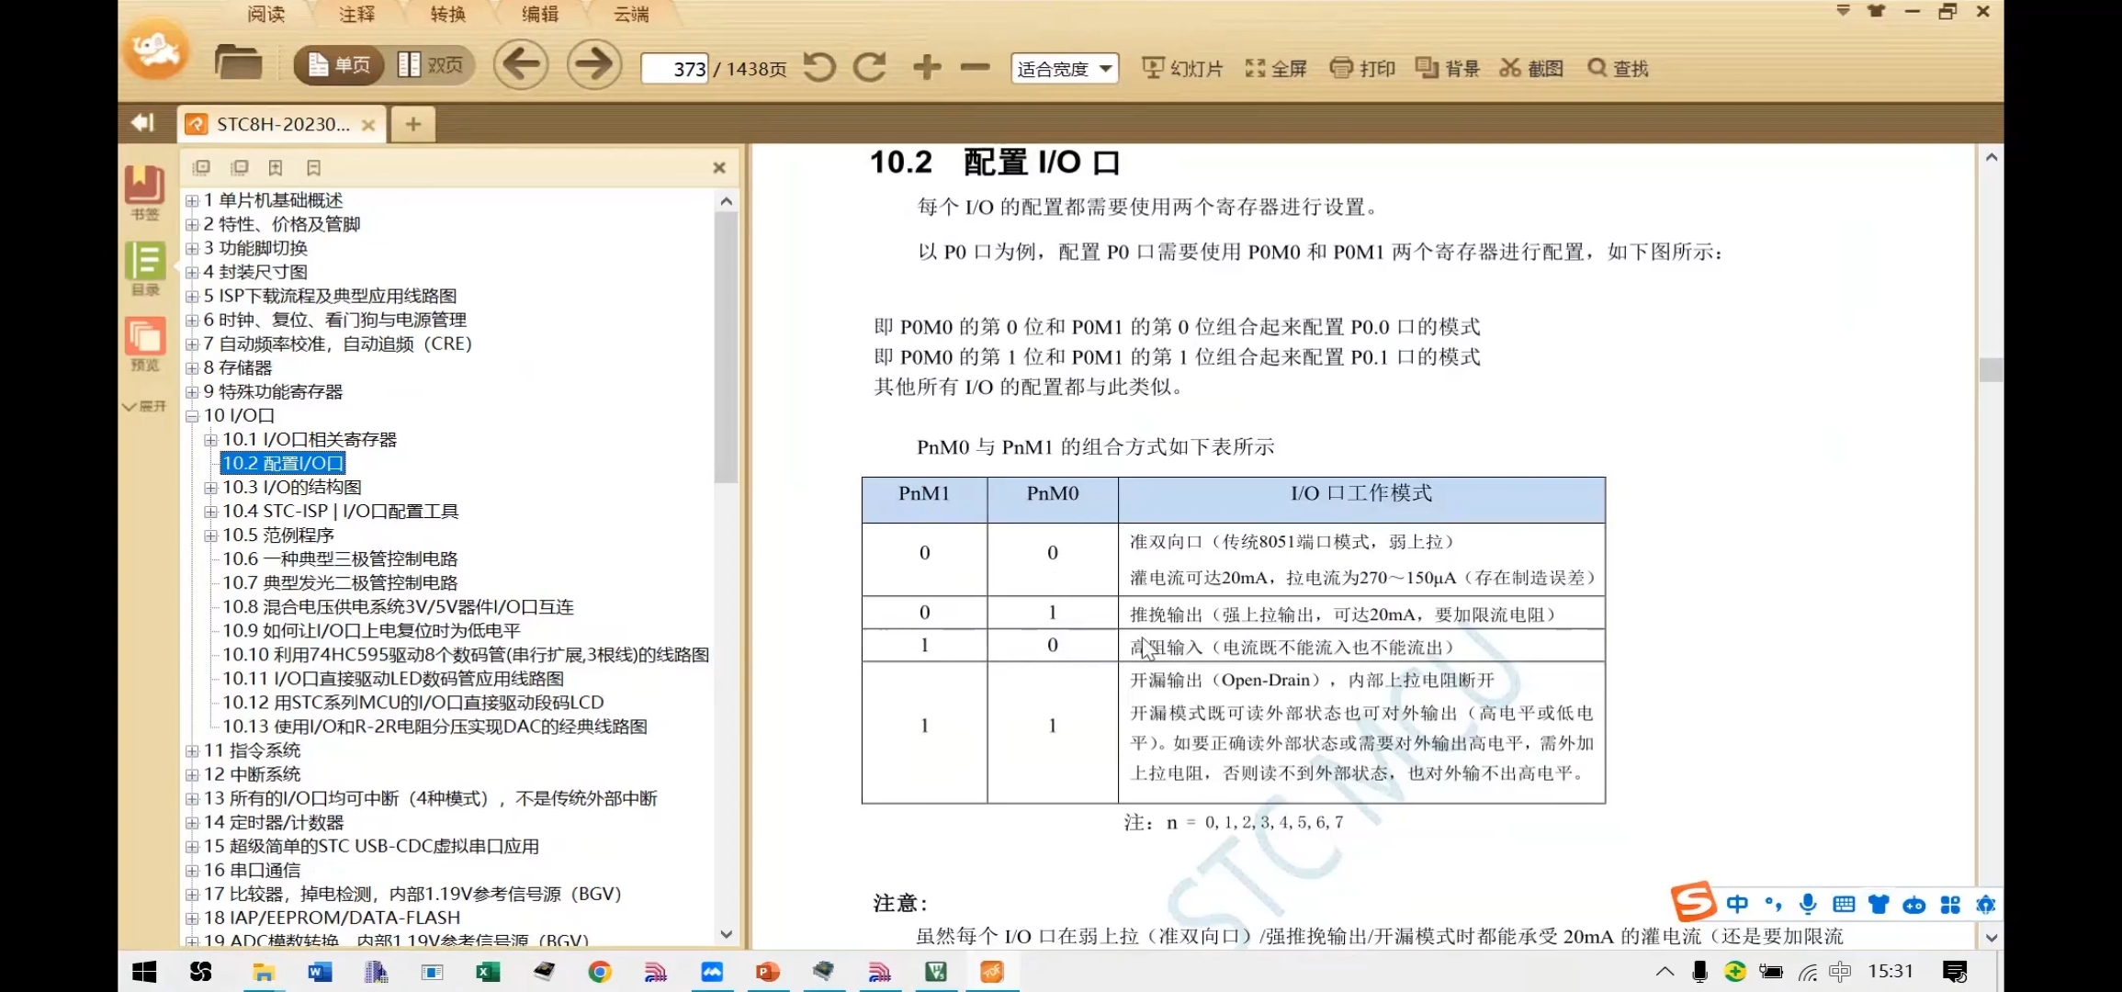The width and height of the screenshot is (2122, 992).
Task: Expand chapter 1 单片机基础概述
Action: [192, 200]
